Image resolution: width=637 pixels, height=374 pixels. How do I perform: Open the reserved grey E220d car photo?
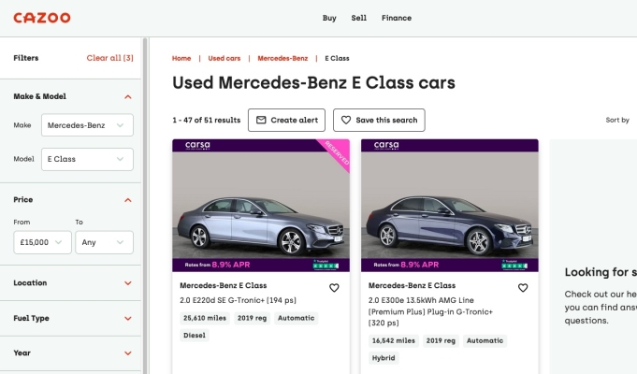[x=261, y=205]
